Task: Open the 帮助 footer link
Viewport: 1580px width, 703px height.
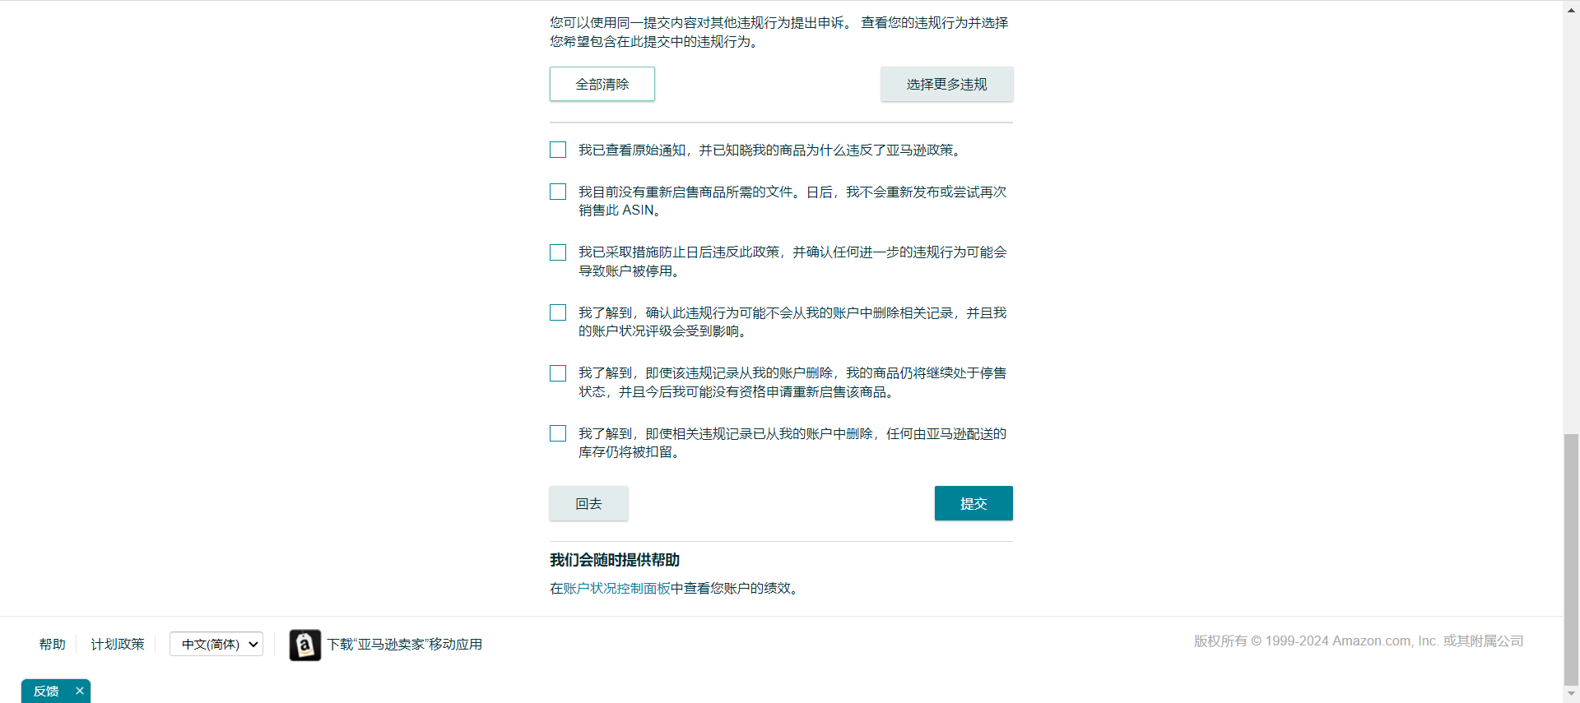Action: [x=52, y=644]
